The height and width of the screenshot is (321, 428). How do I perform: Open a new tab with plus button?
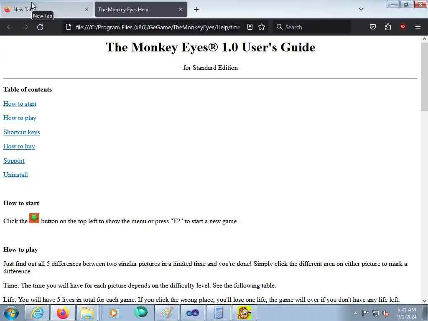[196, 10]
